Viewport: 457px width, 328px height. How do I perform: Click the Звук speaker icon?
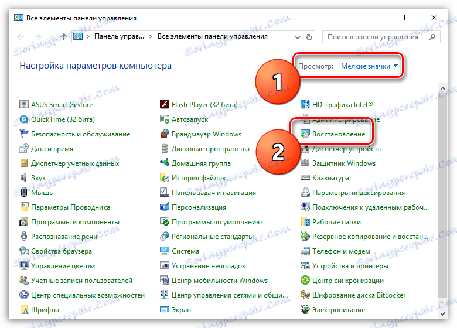(x=23, y=177)
